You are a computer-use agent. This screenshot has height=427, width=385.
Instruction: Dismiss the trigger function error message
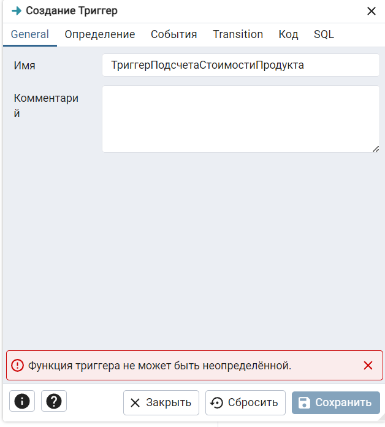[x=368, y=366]
